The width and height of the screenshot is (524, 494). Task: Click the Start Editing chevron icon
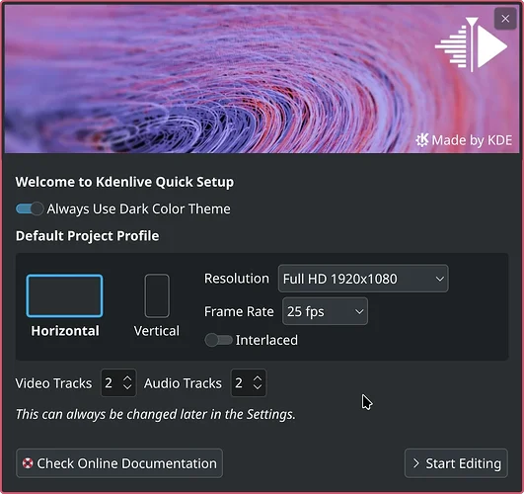click(x=416, y=463)
